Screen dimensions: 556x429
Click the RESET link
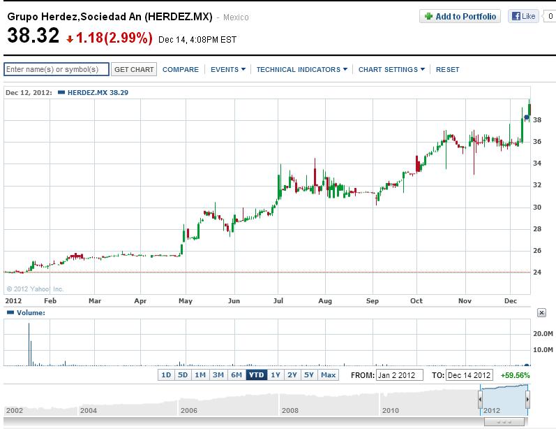pyautogui.click(x=447, y=70)
